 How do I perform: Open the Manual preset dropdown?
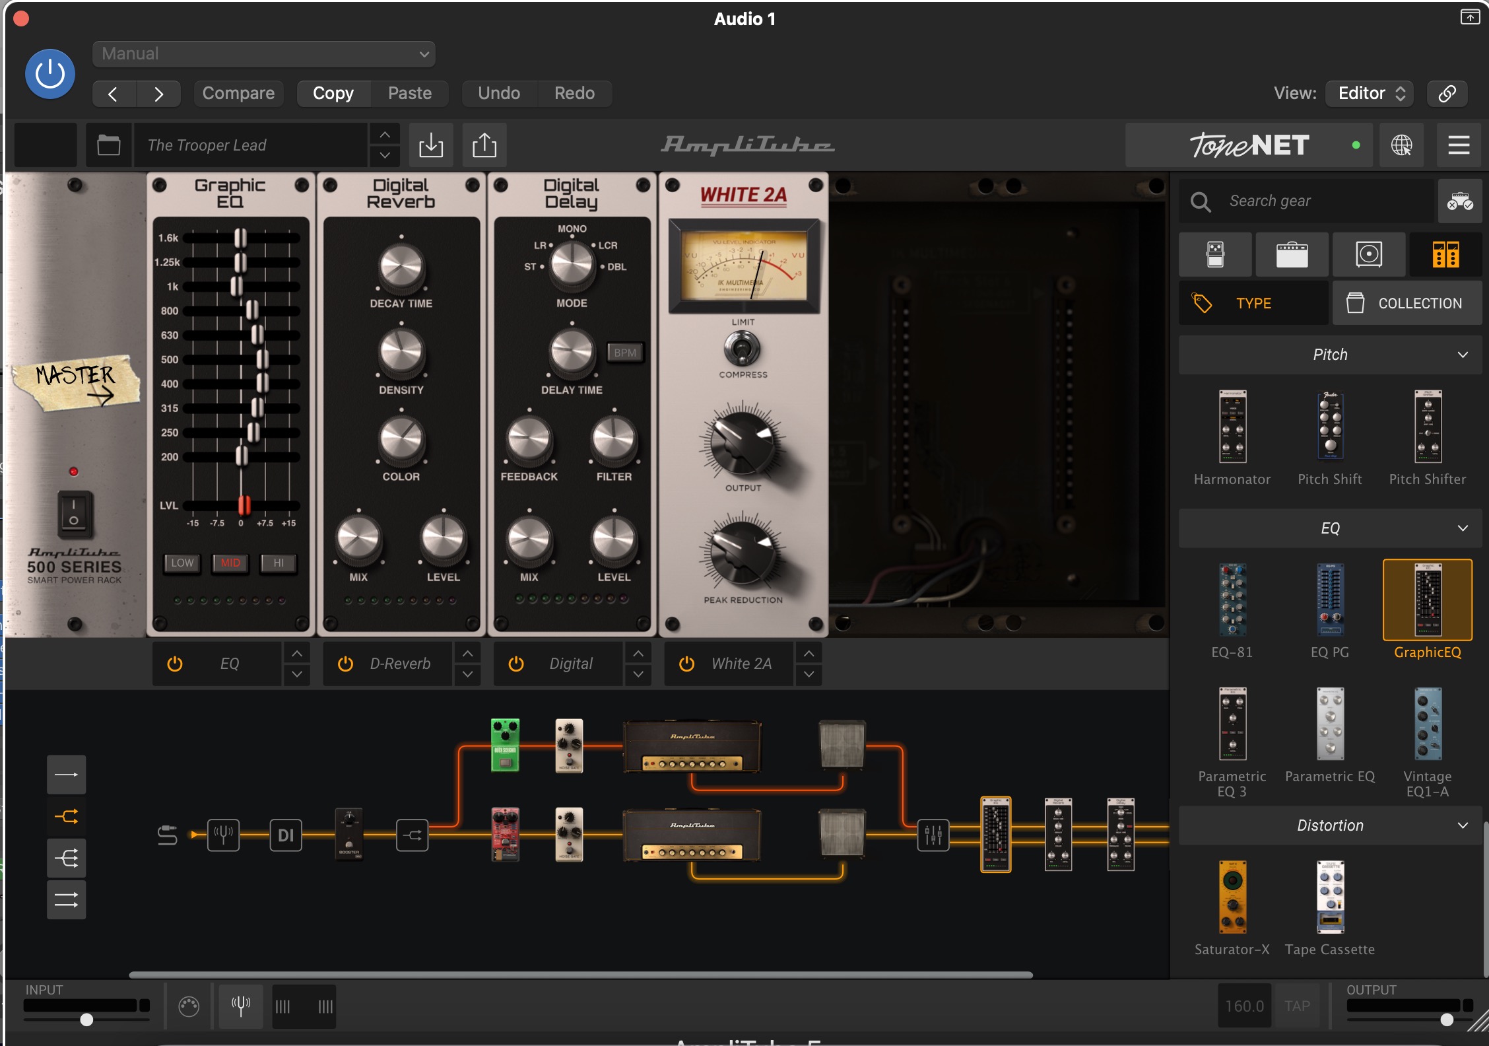[263, 53]
